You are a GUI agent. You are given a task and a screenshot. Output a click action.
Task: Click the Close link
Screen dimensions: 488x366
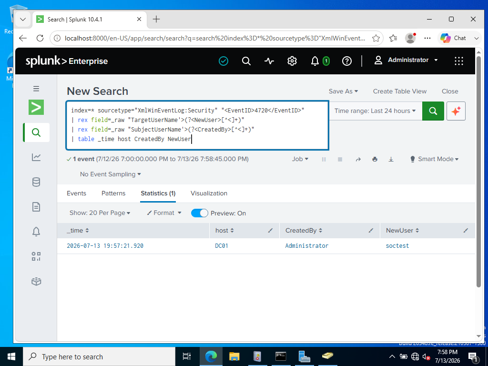tap(450, 91)
